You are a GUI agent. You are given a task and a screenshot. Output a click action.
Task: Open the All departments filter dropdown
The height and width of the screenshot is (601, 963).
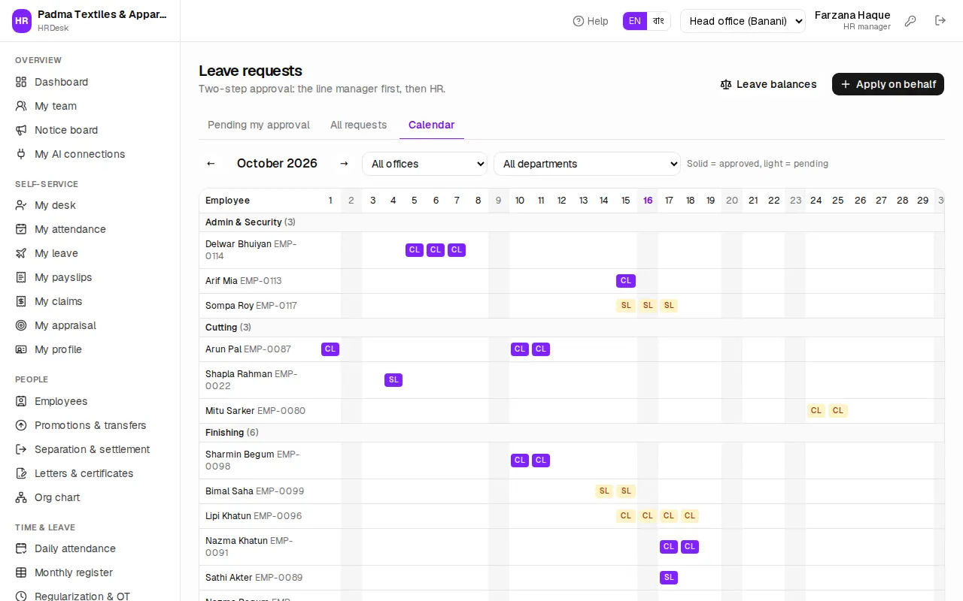pyautogui.click(x=587, y=164)
